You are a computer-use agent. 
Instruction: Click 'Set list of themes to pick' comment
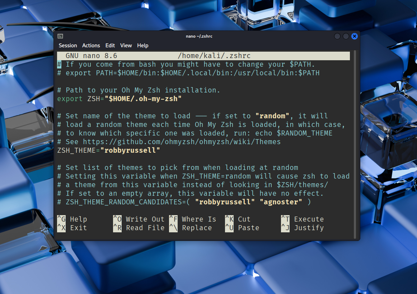click(x=178, y=167)
